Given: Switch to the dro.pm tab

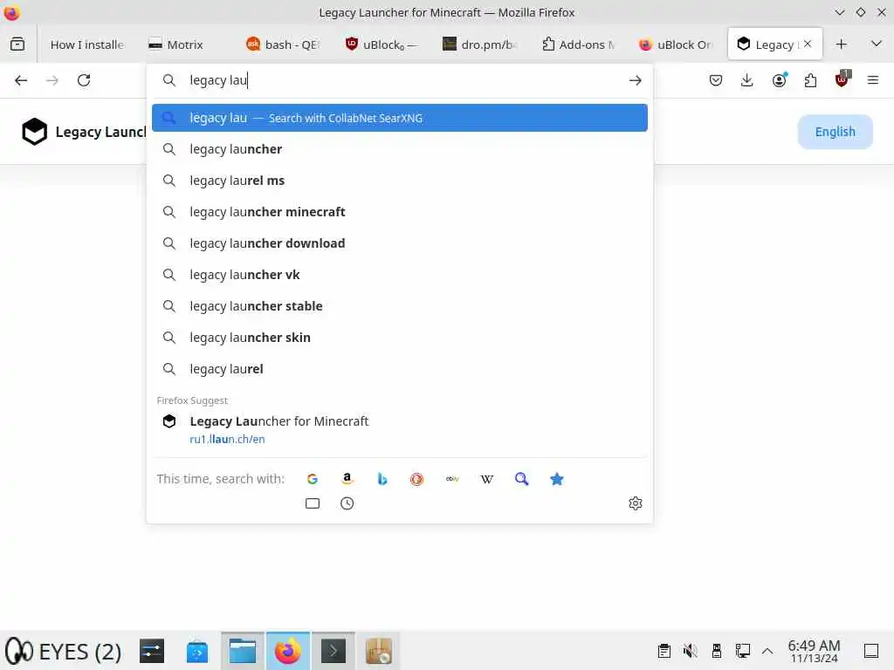Looking at the screenshot, I should (480, 44).
